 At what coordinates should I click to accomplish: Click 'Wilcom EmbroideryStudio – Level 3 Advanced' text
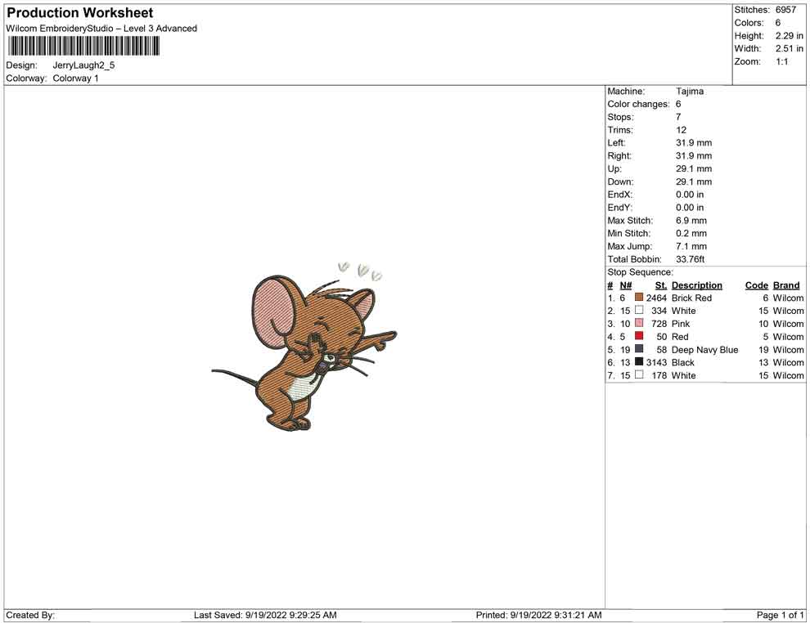click(x=101, y=29)
